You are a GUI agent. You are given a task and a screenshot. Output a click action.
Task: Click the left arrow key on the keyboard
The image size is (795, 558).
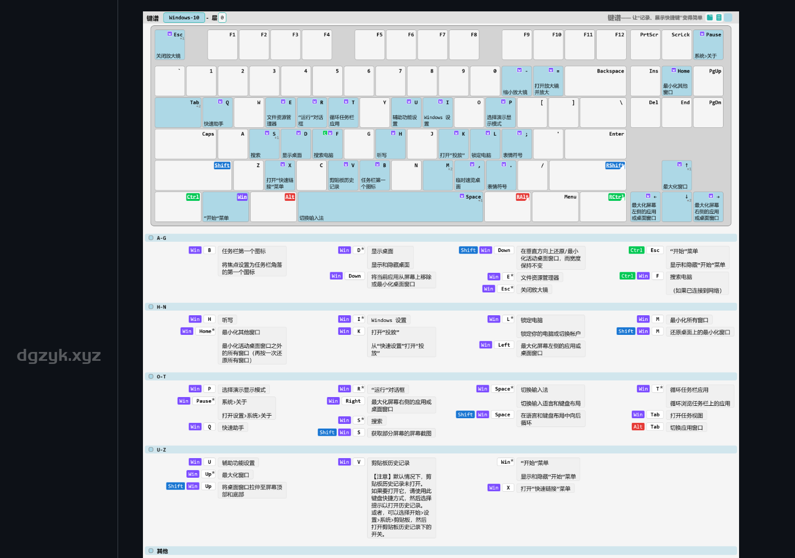(645, 207)
